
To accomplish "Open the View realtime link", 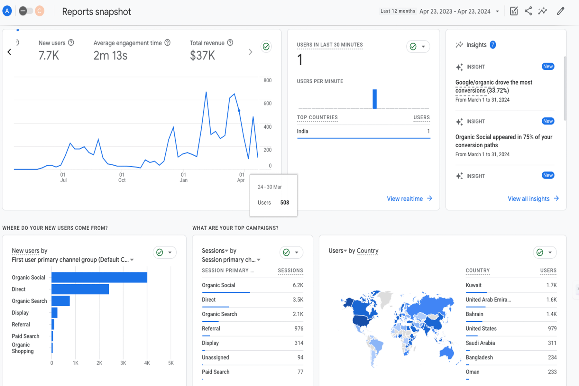I will 409,199.
